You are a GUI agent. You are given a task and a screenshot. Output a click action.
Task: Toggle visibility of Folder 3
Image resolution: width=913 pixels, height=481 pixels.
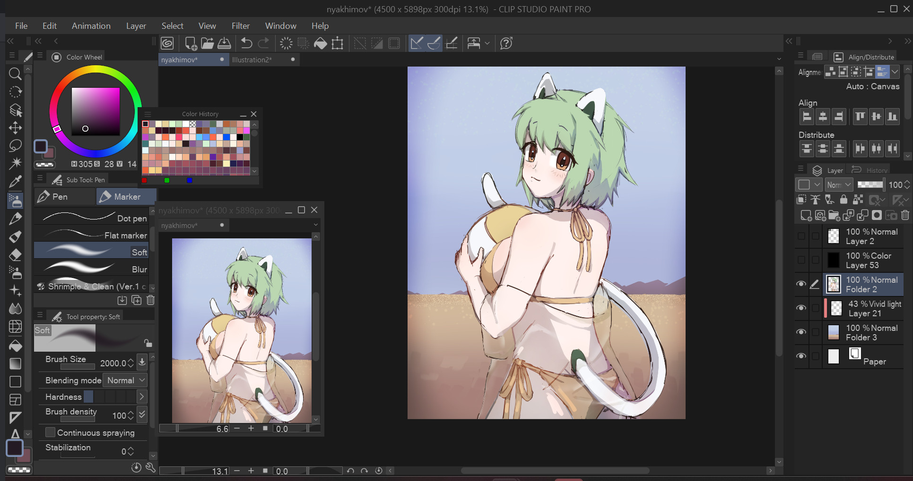pyautogui.click(x=801, y=332)
